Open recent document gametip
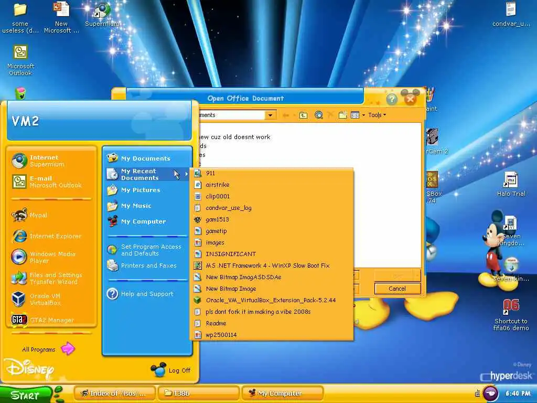Screen dimensions: 537x403 click(x=272, y=231)
